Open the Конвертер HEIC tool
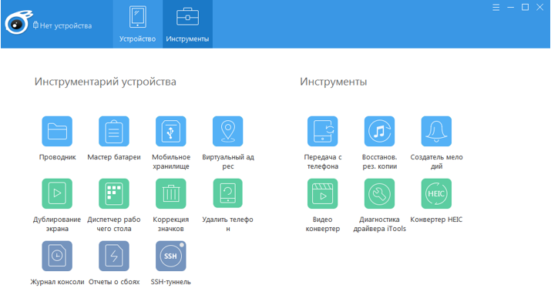 pos(436,193)
